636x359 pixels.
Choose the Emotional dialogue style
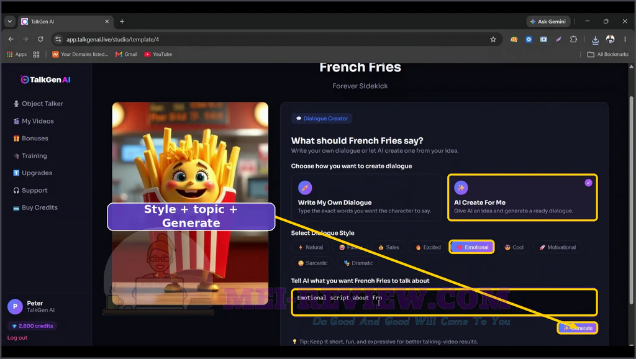click(x=472, y=247)
